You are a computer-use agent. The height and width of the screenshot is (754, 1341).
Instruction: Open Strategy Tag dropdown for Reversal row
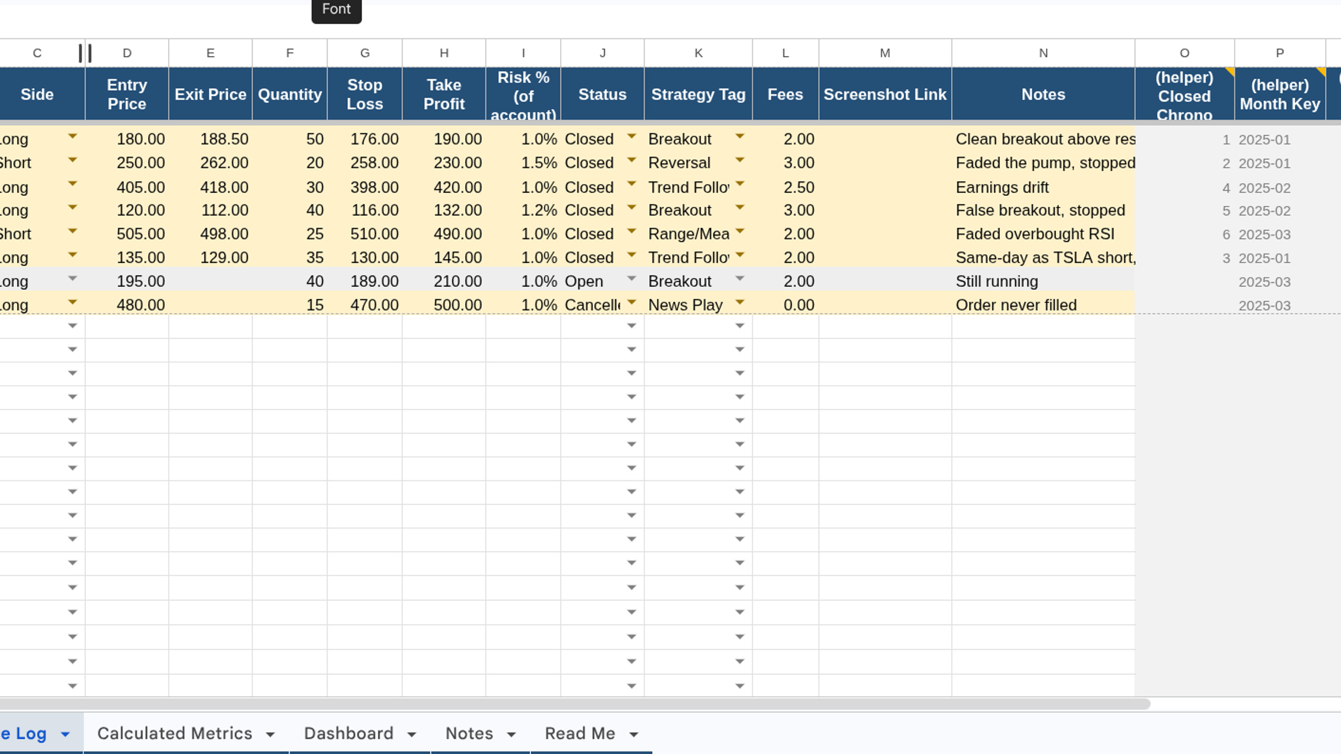[739, 160]
